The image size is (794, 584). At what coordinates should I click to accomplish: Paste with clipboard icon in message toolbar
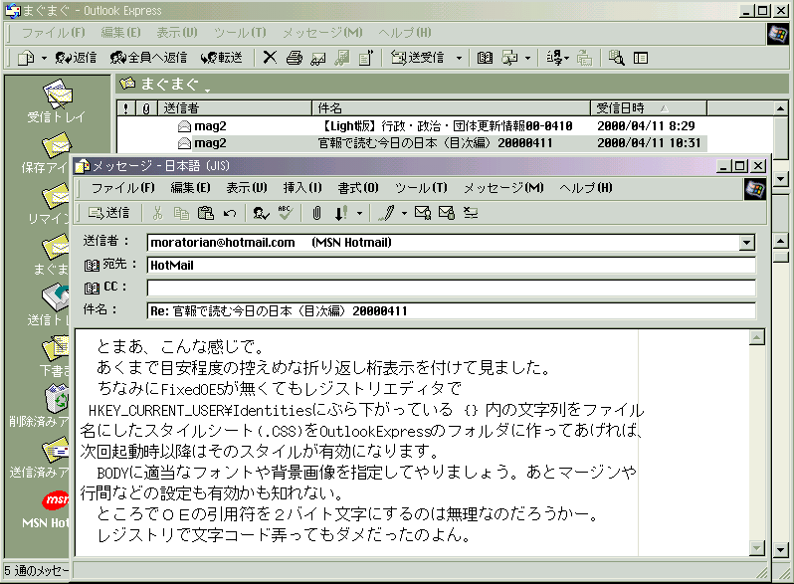206,213
